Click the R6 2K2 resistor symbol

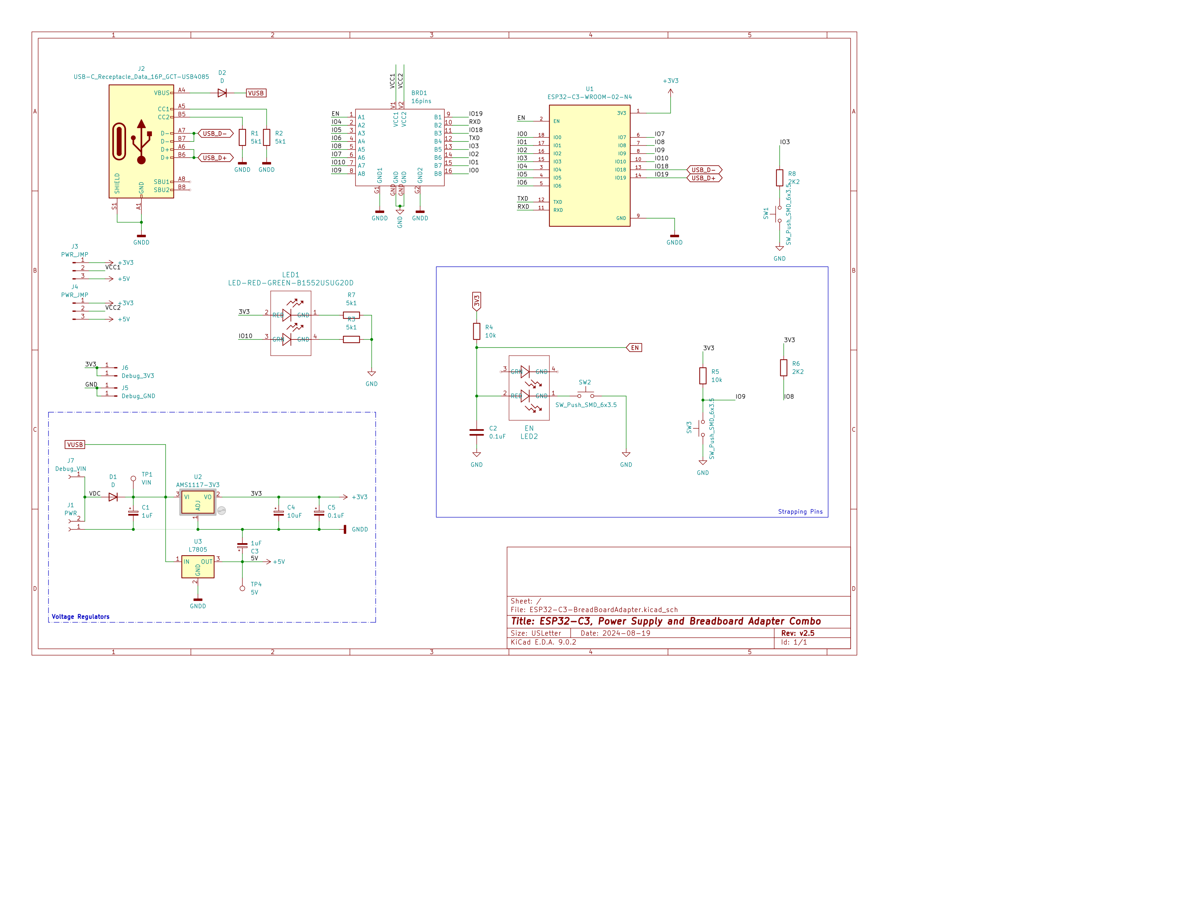pos(784,367)
